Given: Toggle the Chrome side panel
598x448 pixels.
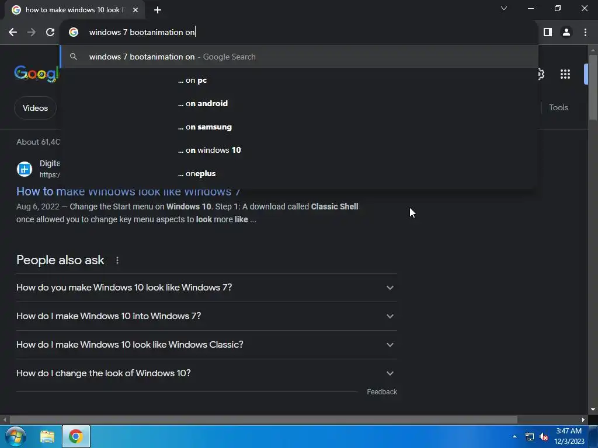Looking at the screenshot, I should (548, 33).
